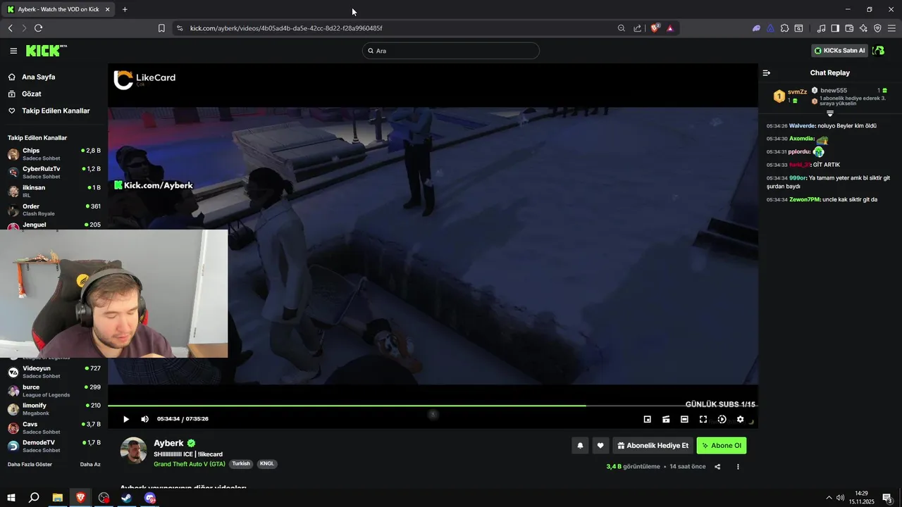Play the video
The image size is (902, 507).
(126, 419)
